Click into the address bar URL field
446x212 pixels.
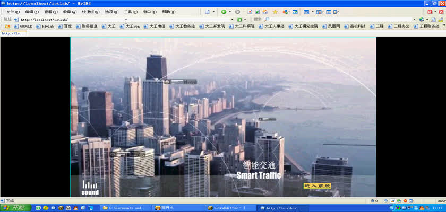point(124,20)
